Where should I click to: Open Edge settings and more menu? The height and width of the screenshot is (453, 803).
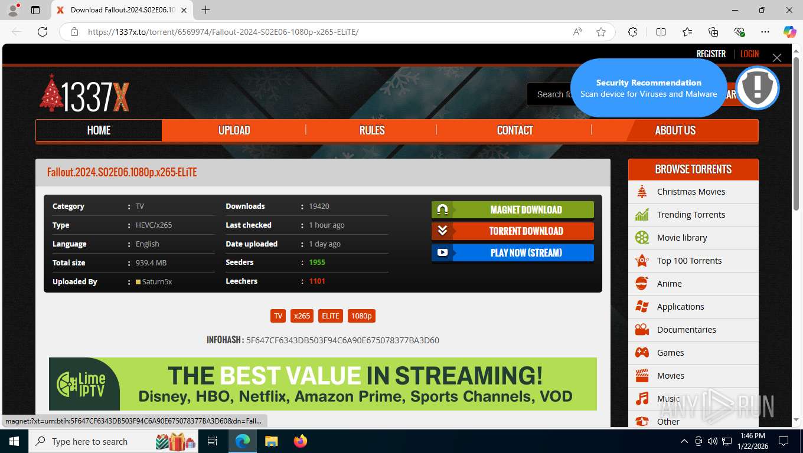[x=765, y=32]
